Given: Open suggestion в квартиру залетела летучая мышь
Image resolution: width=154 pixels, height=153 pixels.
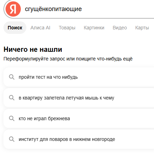Looking at the screenshot, I should pos(66,98).
